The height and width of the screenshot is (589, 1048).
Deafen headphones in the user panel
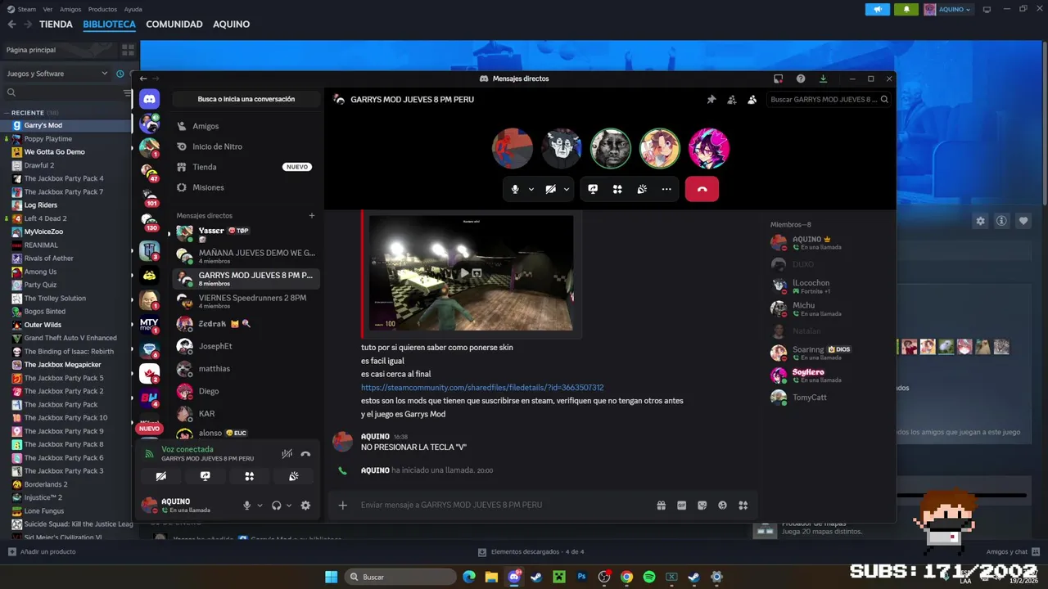click(x=276, y=506)
